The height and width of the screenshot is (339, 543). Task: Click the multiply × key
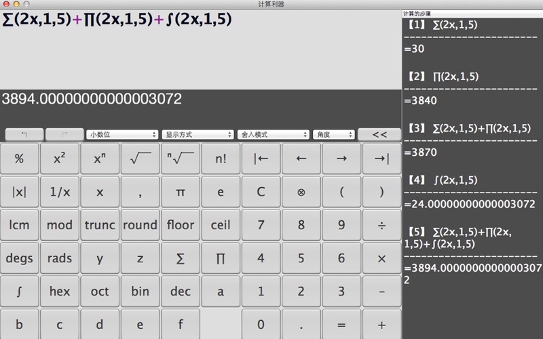click(x=381, y=258)
